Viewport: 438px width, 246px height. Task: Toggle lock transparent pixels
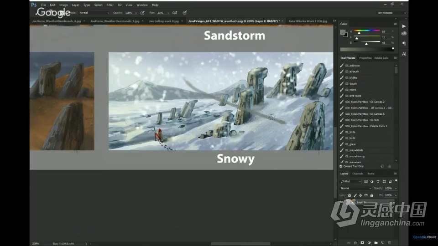point(349,195)
